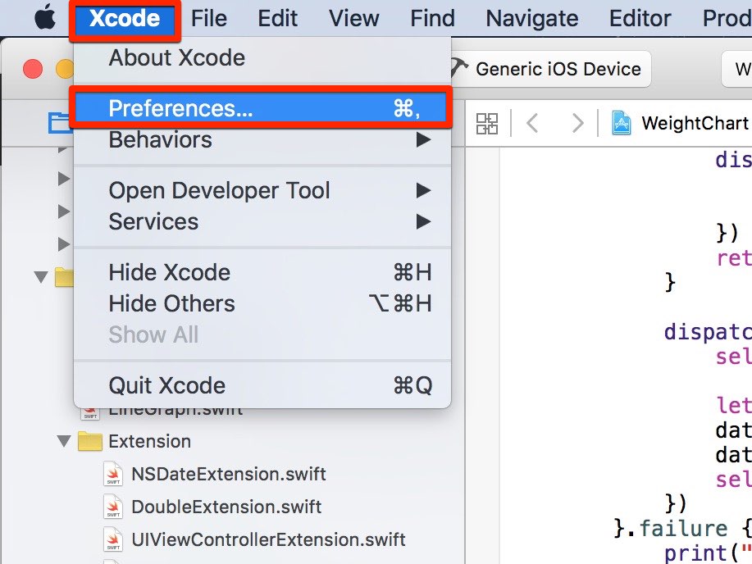Click the NSDateExtension.swift file icon
752x564 pixels.
[113, 474]
